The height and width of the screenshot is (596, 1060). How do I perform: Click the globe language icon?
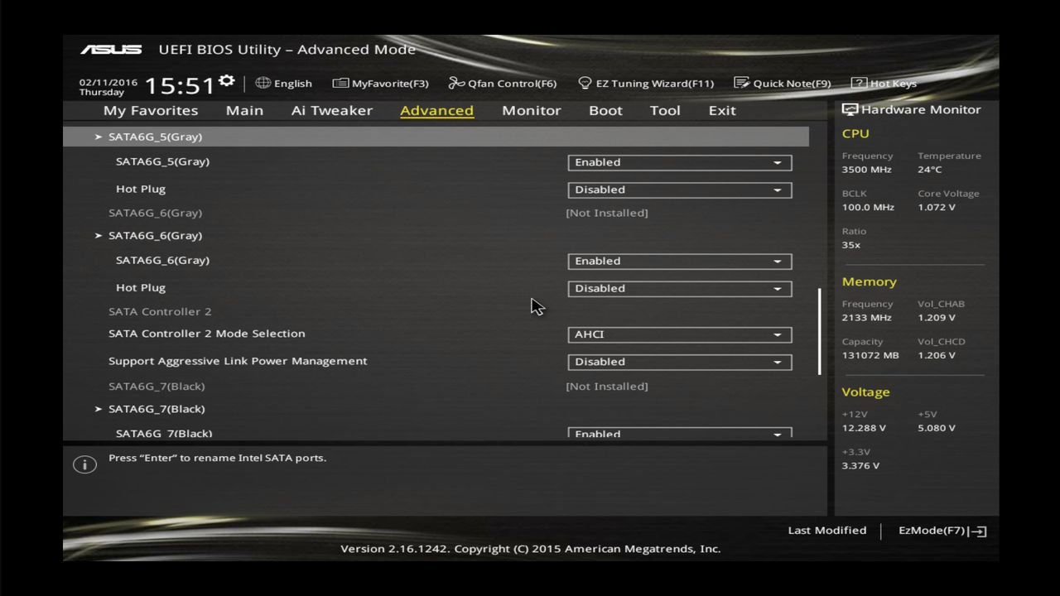(x=263, y=83)
